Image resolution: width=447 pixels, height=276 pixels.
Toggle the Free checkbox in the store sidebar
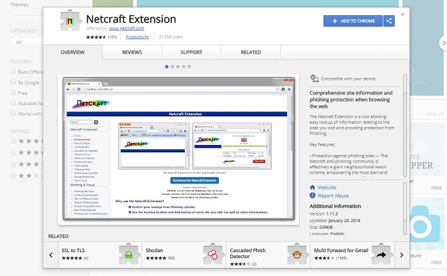pos(13,92)
